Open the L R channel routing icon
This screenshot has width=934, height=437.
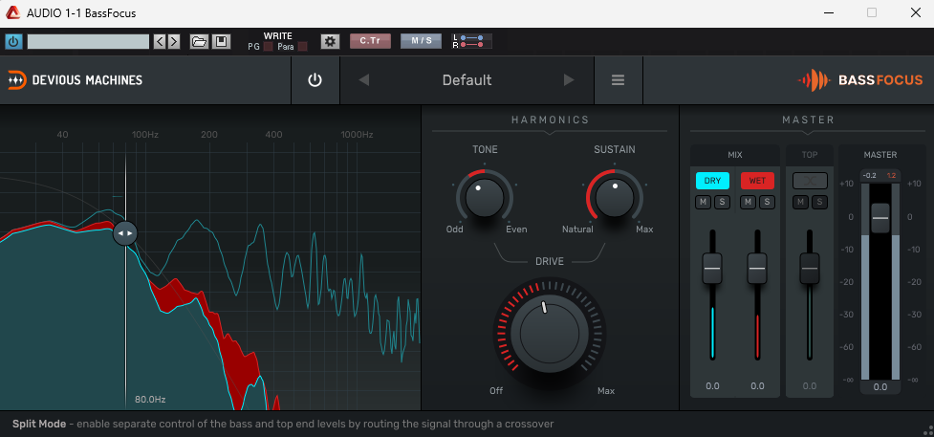point(471,41)
